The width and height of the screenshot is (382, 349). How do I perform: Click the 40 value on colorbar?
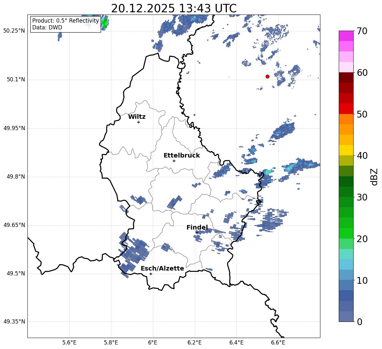pos(362,156)
